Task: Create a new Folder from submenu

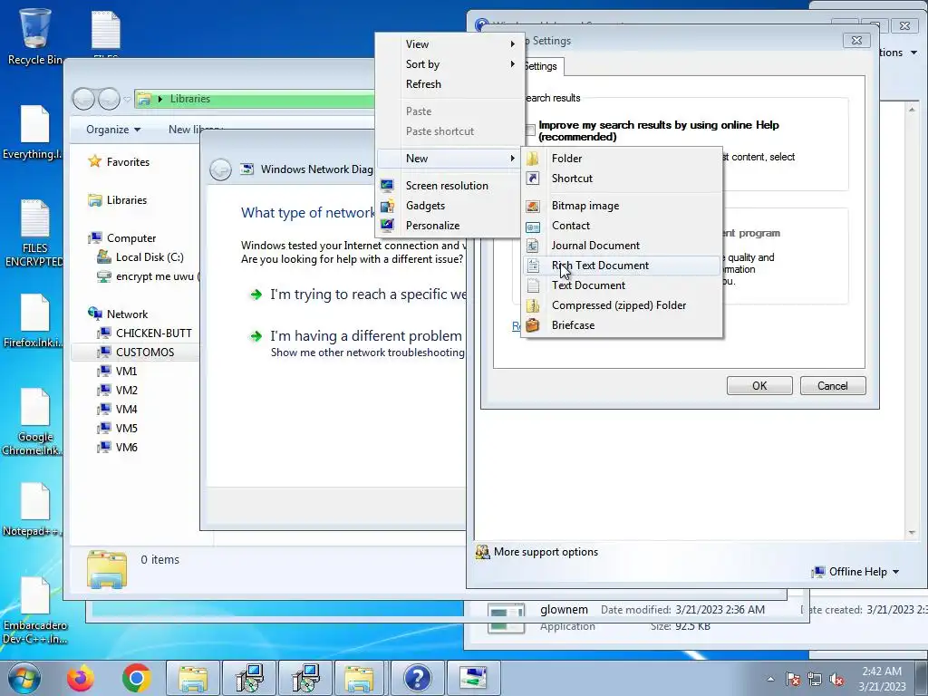Action: click(x=622, y=158)
